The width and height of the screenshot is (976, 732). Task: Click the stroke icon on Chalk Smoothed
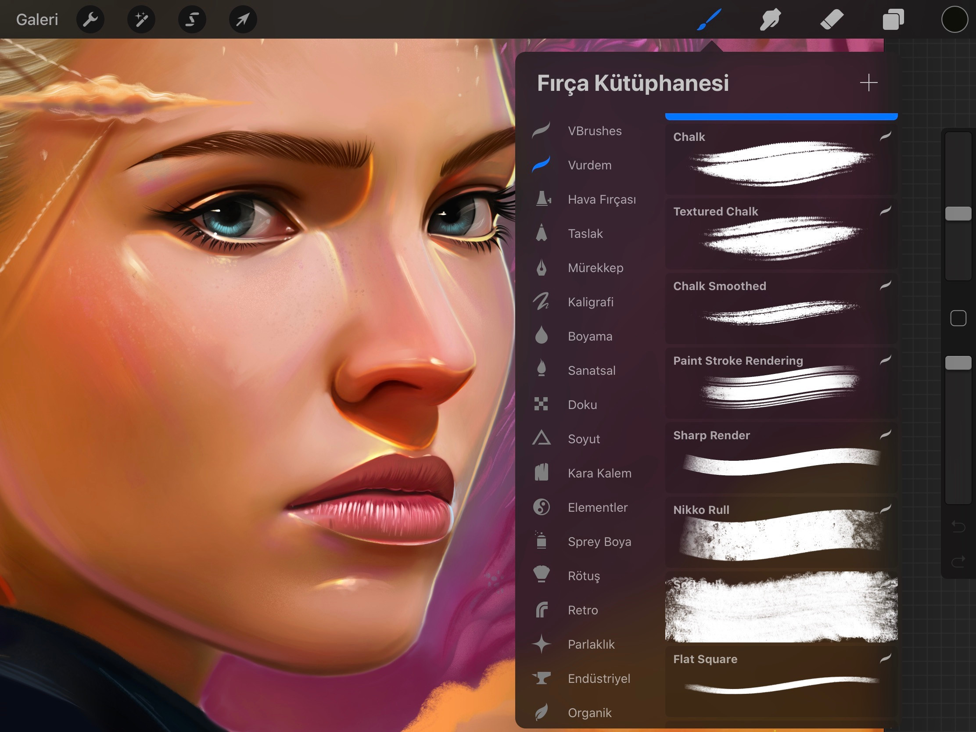pyautogui.click(x=885, y=286)
